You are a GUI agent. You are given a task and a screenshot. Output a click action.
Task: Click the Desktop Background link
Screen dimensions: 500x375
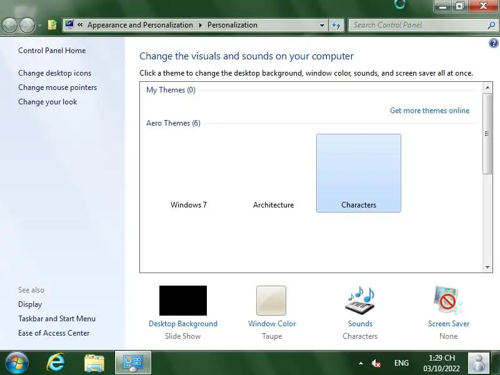183,324
